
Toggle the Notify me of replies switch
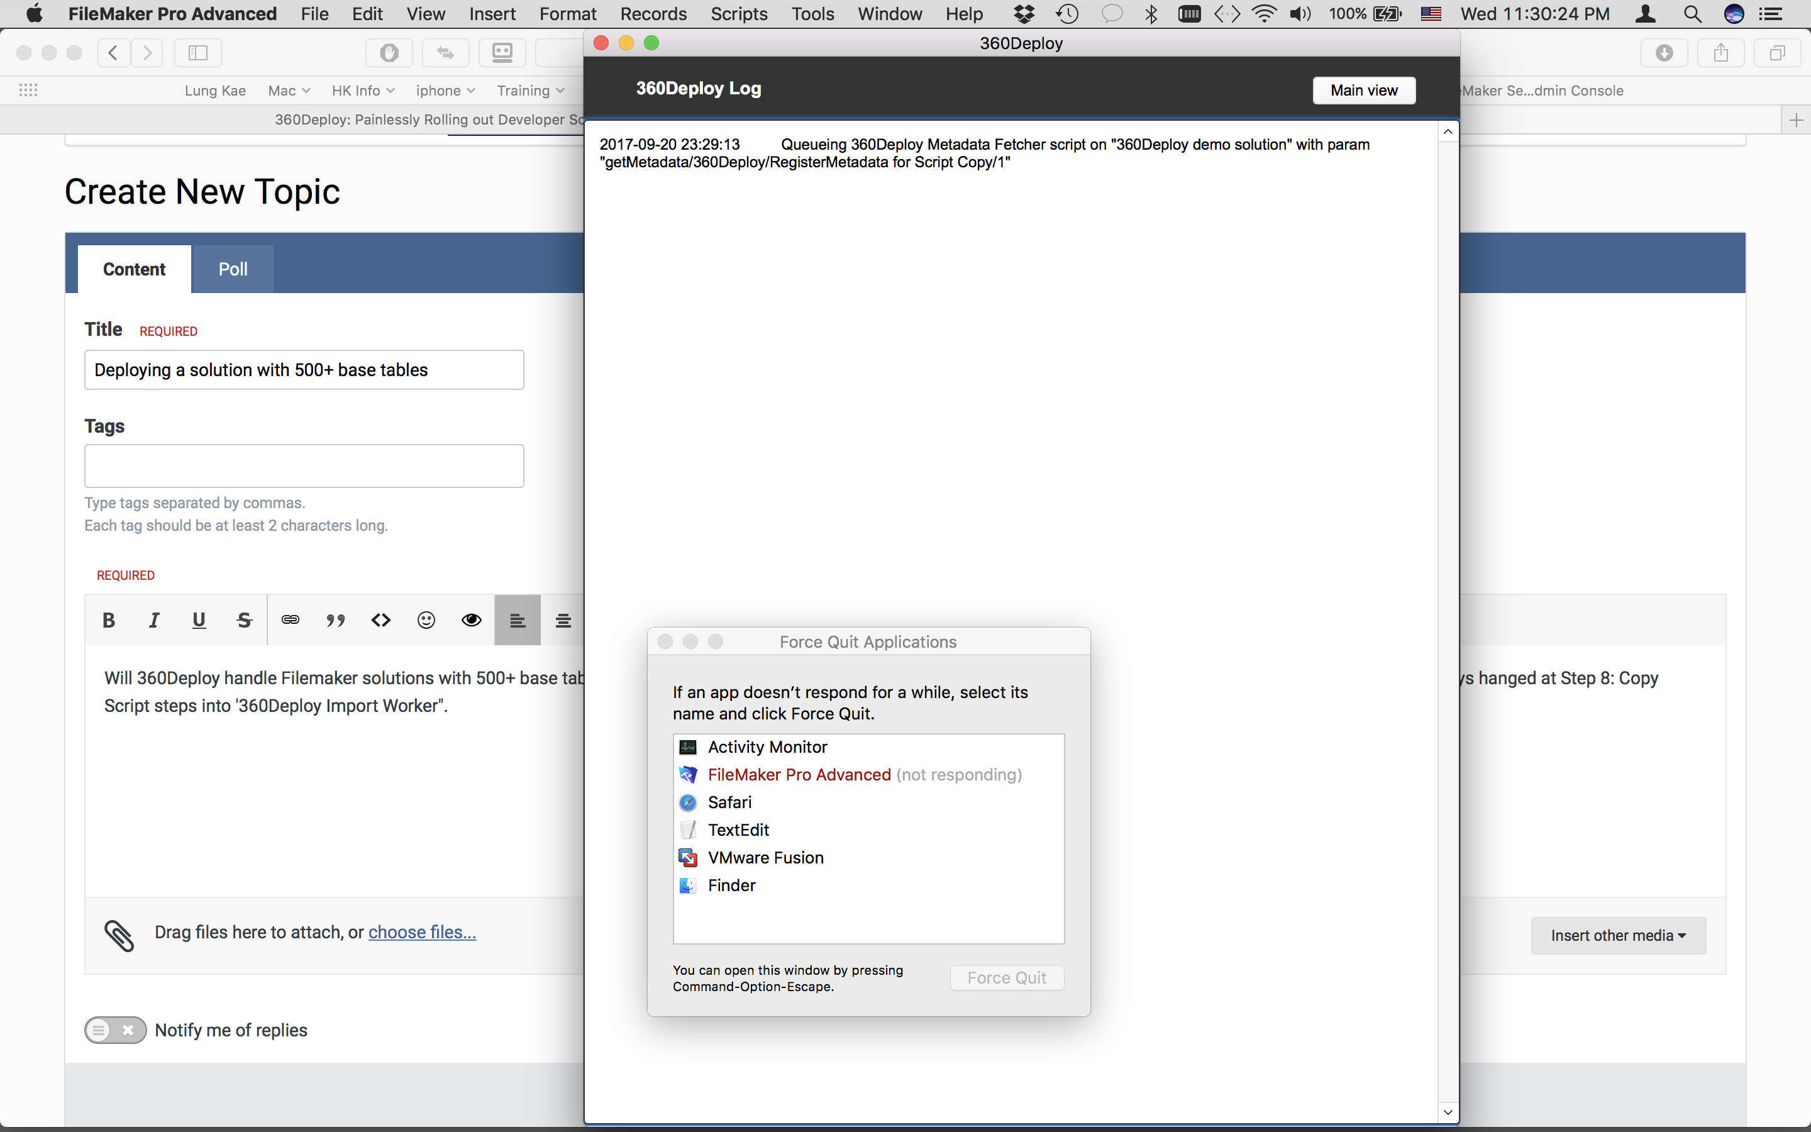(115, 1030)
